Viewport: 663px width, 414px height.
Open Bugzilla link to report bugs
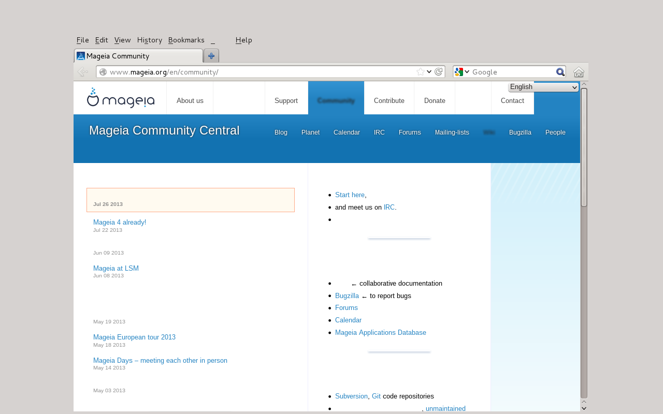pyautogui.click(x=347, y=296)
